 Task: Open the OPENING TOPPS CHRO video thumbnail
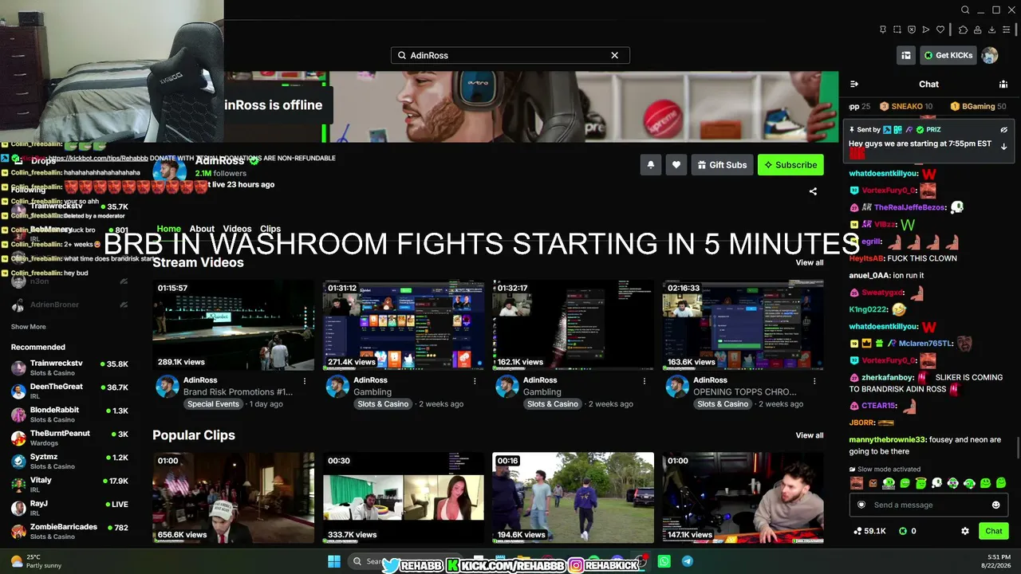coord(743,325)
